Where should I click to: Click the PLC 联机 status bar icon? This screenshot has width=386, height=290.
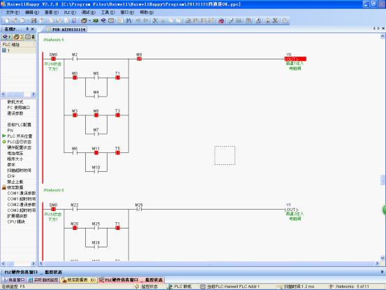click(x=170, y=287)
